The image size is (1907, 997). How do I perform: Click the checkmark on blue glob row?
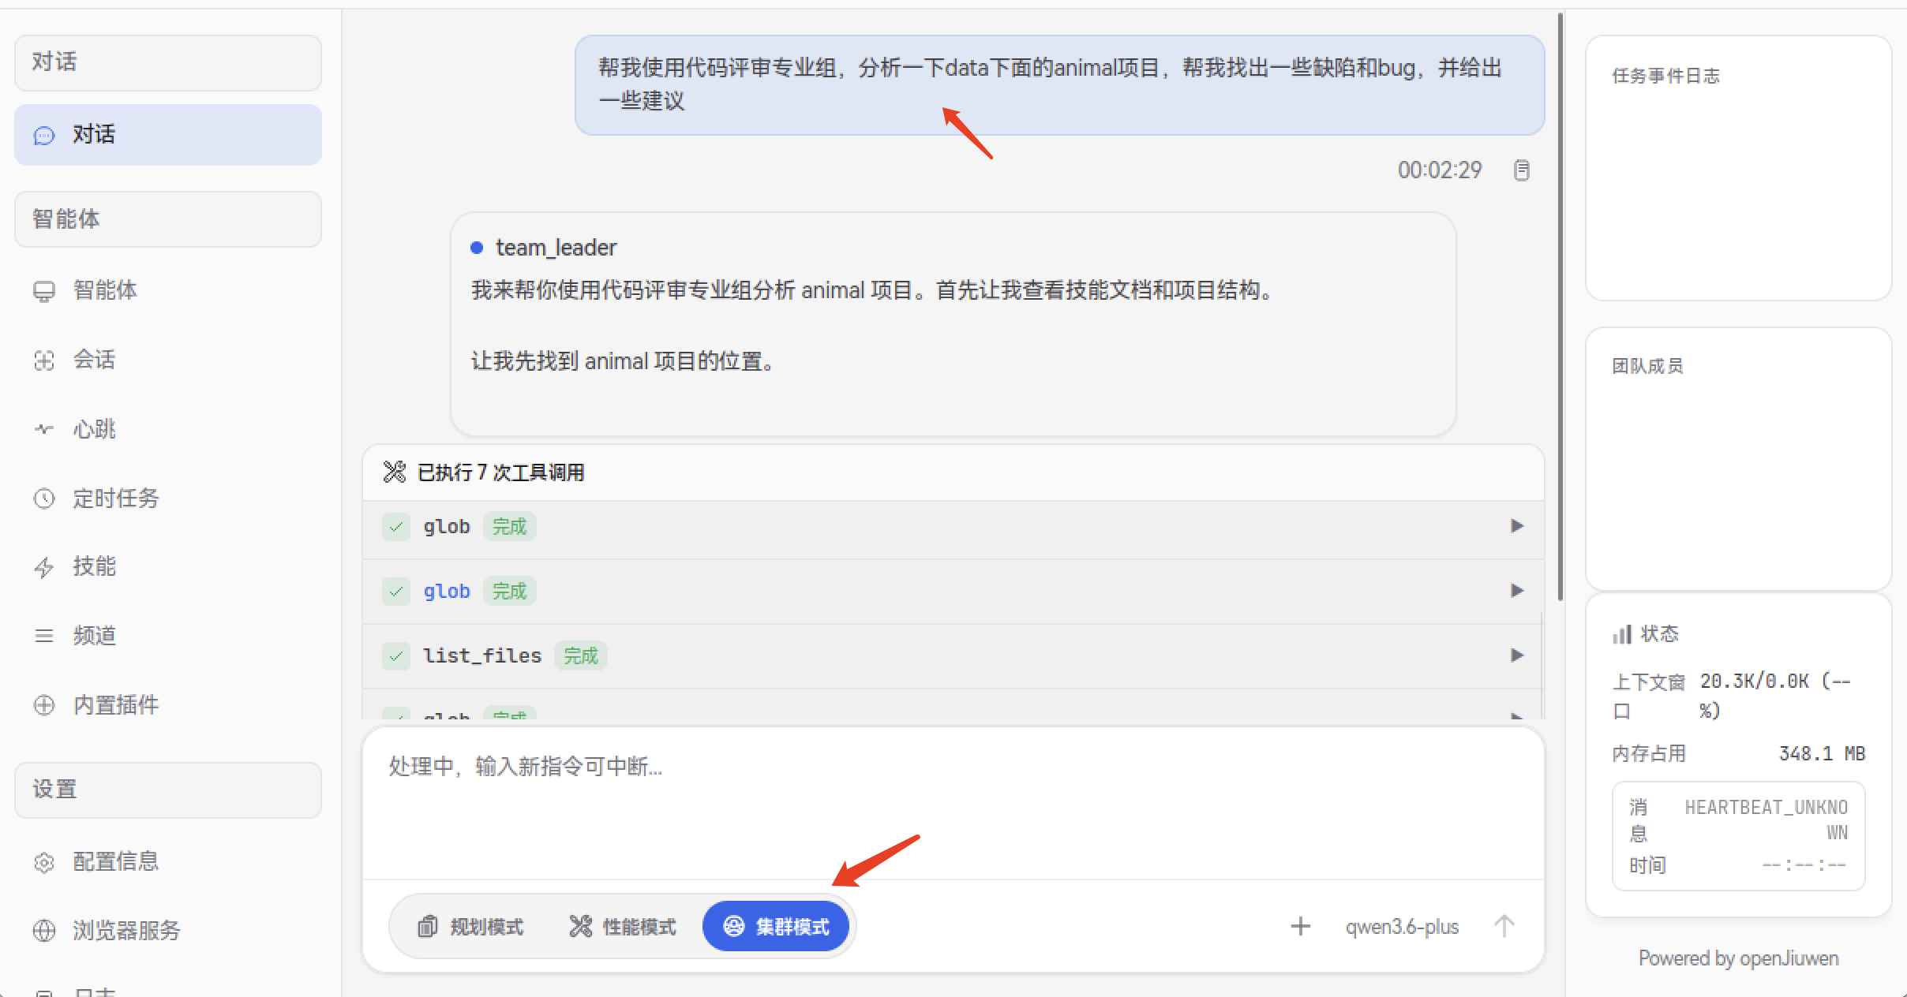point(396,591)
